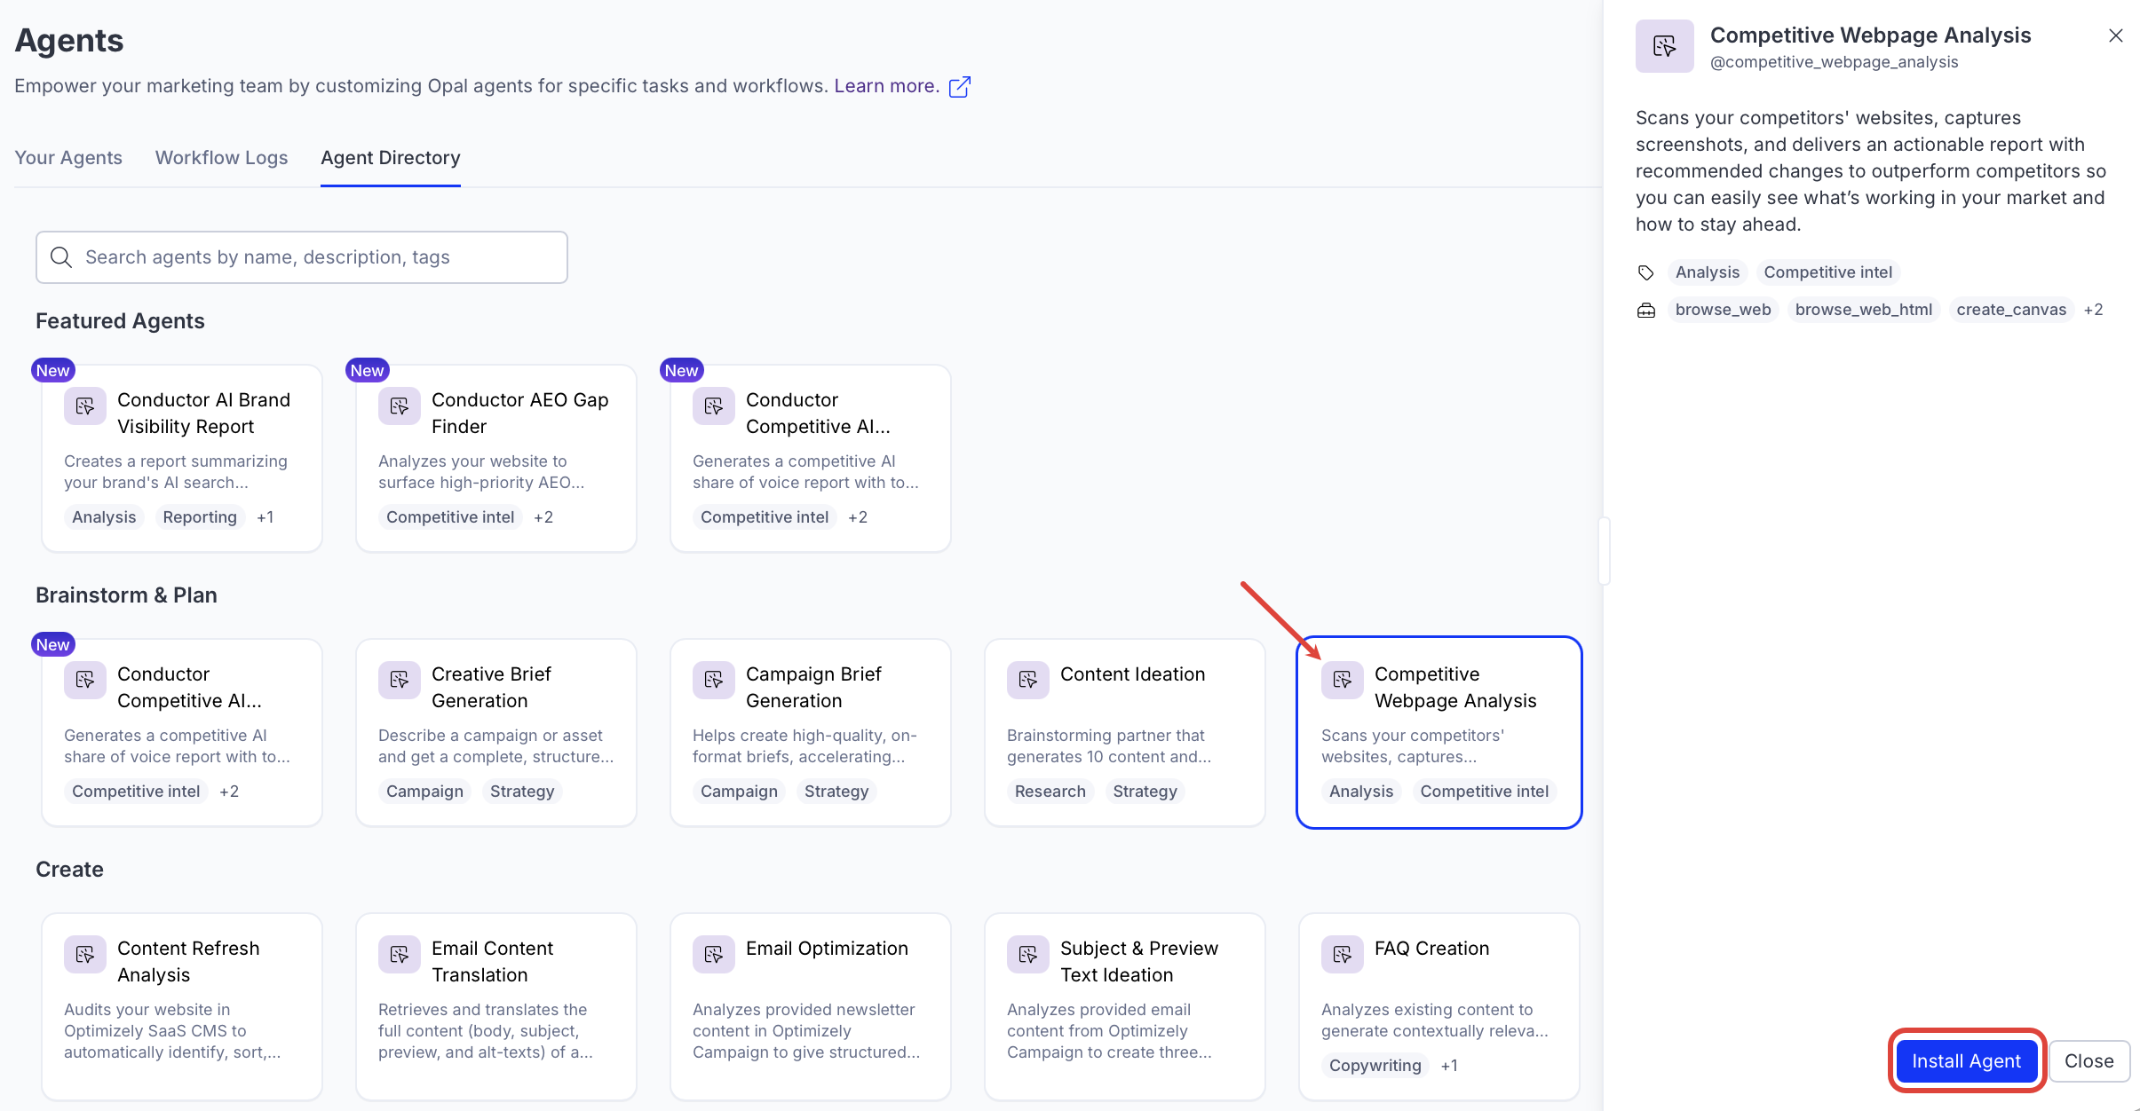Screen dimensions: 2140x1111
Task: Open the Conductor AI Brand Visibility Report card
Action: (x=182, y=459)
